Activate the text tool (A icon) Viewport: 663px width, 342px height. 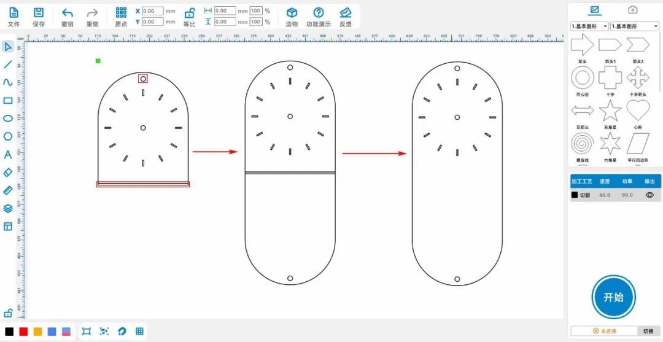tap(8, 155)
